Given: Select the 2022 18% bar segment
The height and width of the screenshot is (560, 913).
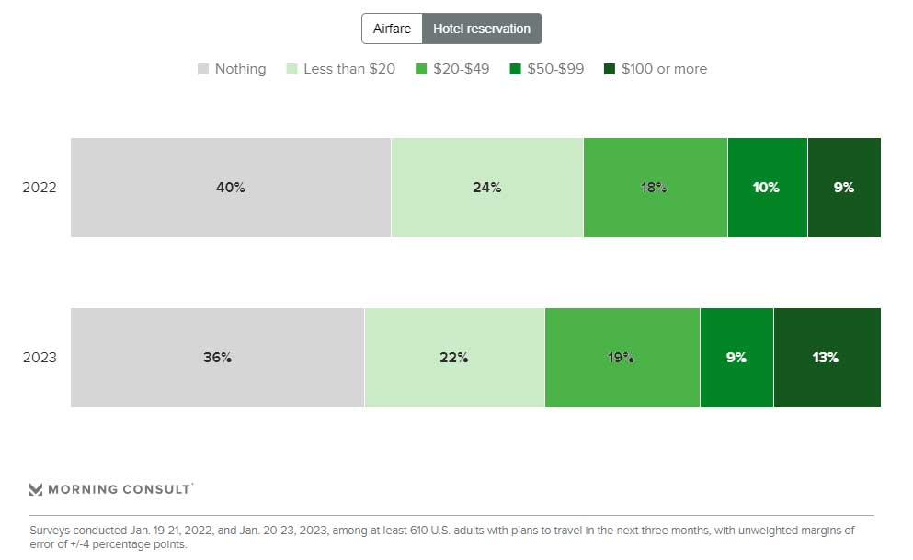Looking at the screenshot, I should 654,188.
